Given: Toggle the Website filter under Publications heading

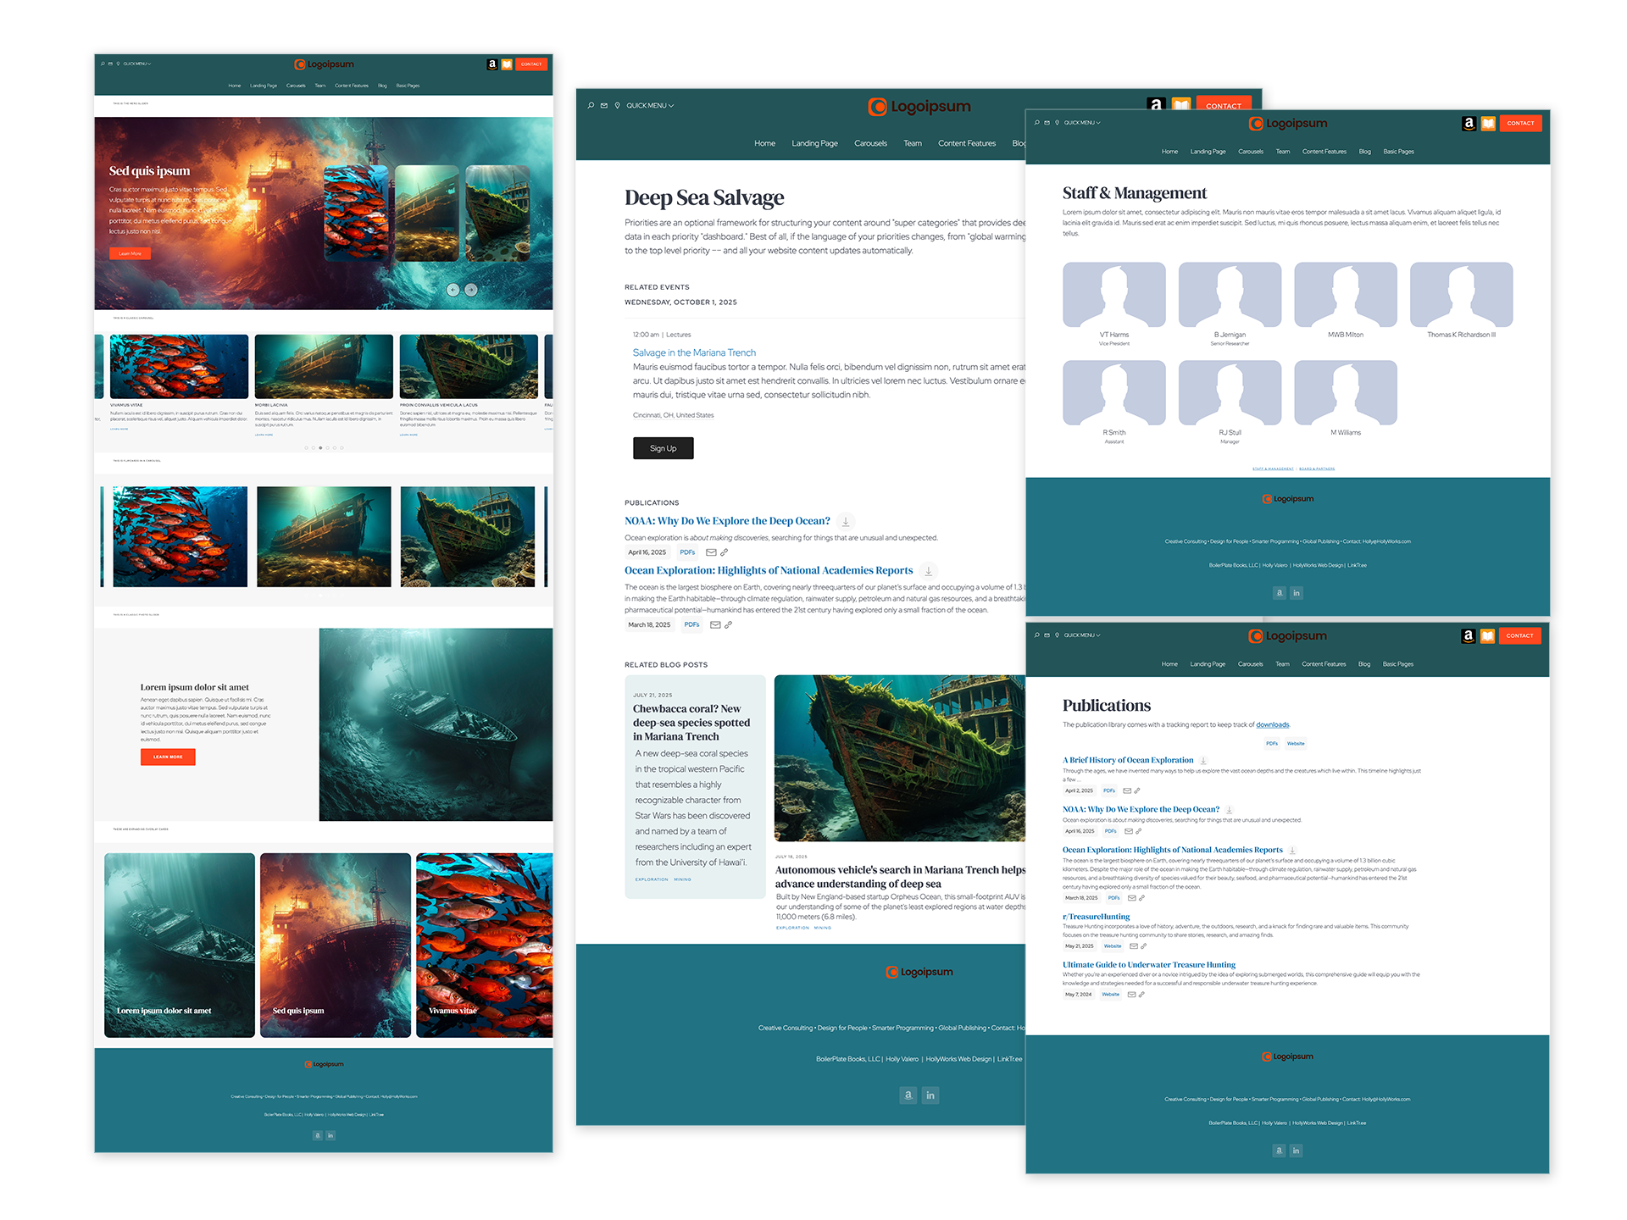Looking at the screenshot, I should (x=1296, y=744).
